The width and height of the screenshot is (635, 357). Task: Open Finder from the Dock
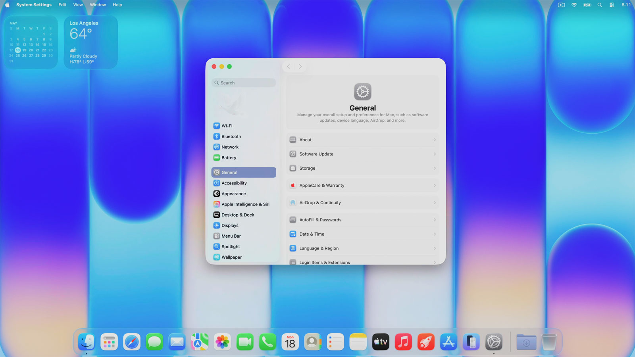click(x=87, y=342)
